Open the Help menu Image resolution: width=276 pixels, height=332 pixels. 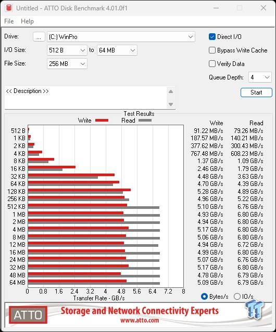28,21
